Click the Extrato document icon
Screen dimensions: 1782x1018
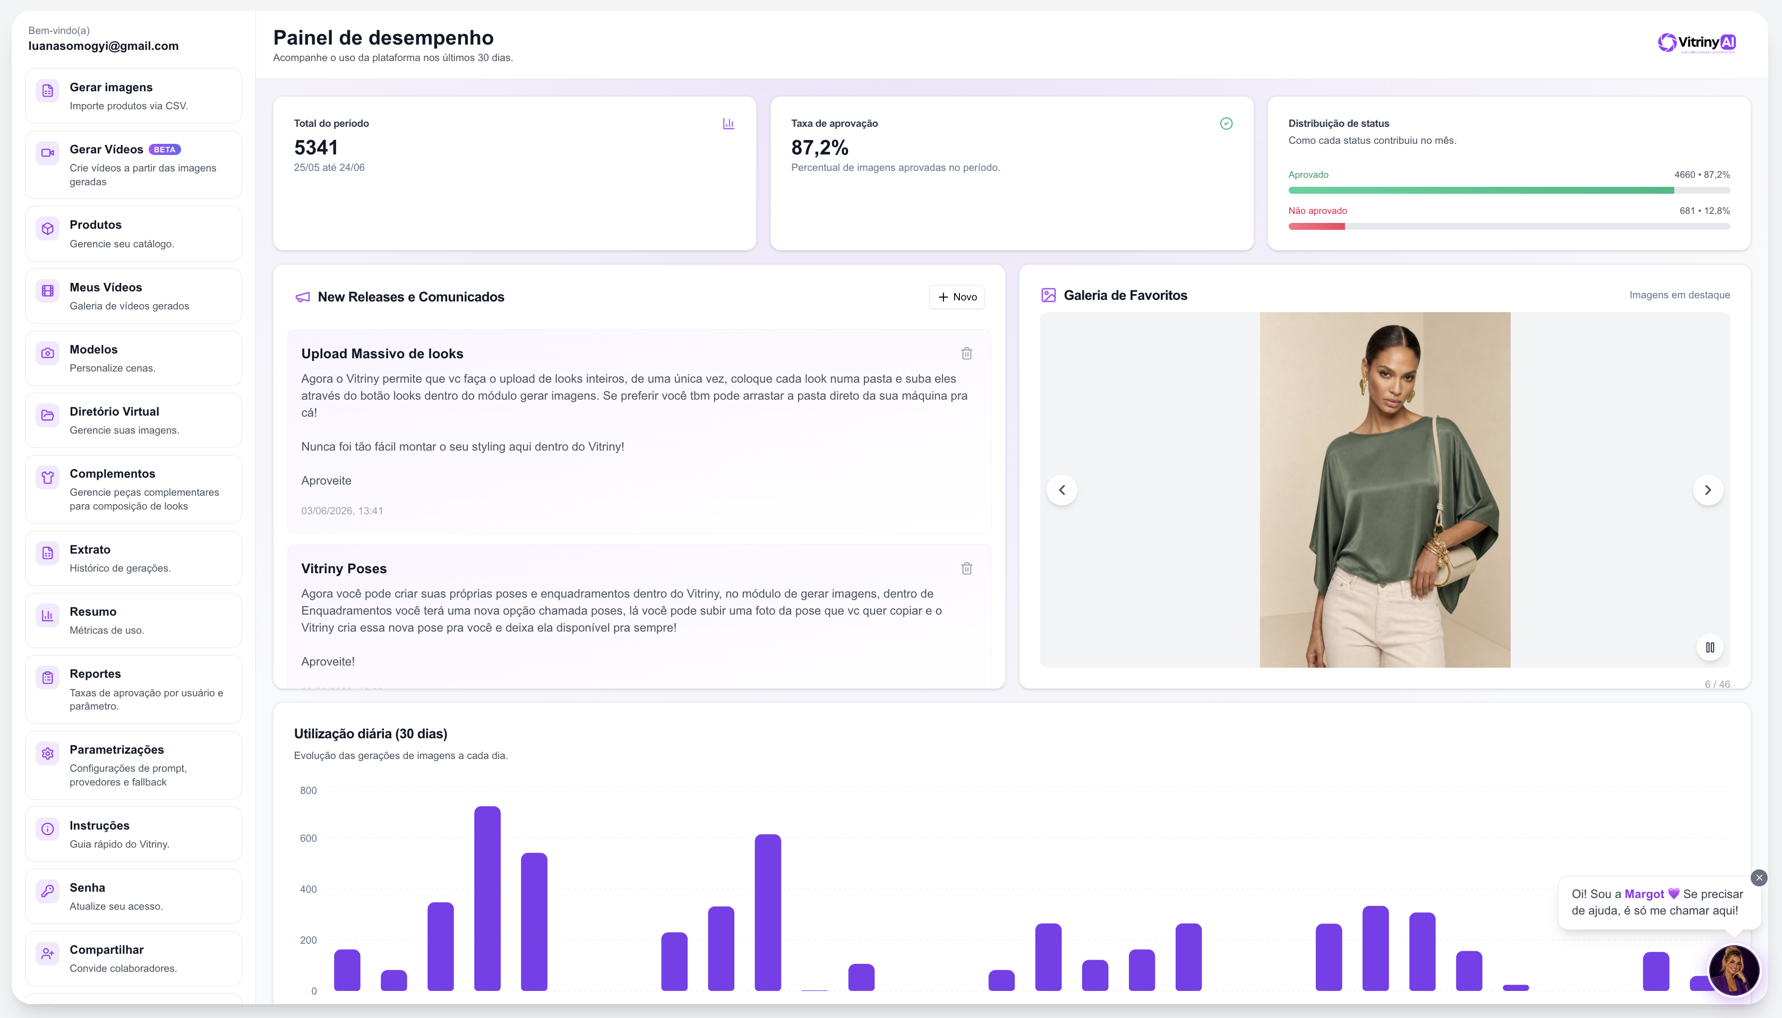pyautogui.click(x=48, y=553)
